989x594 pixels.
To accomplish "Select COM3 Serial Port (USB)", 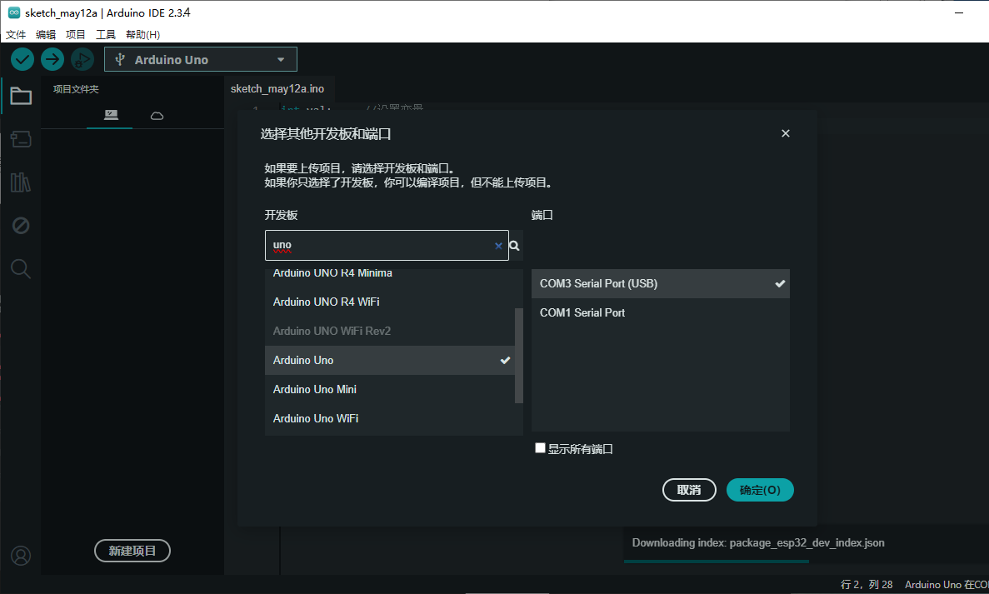I will coord(661,284).
